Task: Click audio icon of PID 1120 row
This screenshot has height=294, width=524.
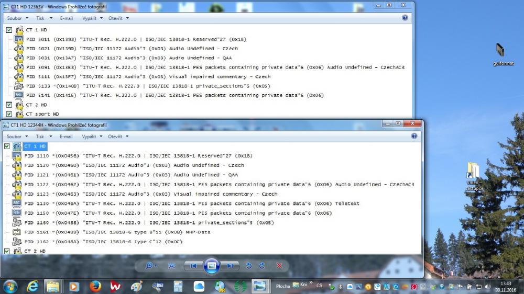Action: [x=17, y=165]
